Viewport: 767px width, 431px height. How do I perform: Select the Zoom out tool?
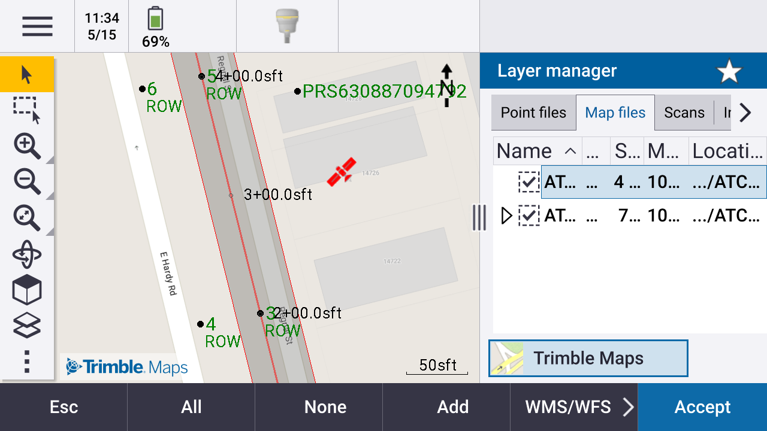[x=26, y=182]
